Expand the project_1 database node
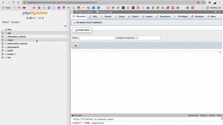This screenshot has width=223, height=125. point(2,54)
